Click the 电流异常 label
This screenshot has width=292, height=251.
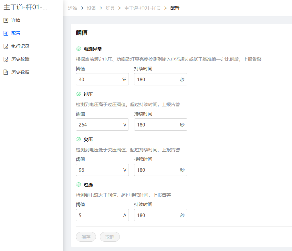(x=93, y=49)
